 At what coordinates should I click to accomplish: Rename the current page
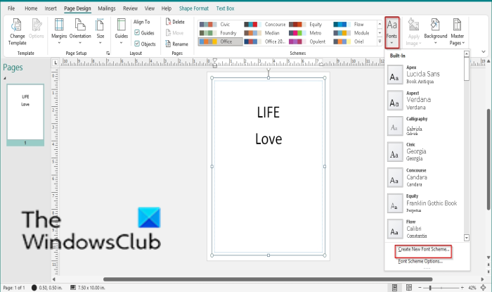point(176,44)
